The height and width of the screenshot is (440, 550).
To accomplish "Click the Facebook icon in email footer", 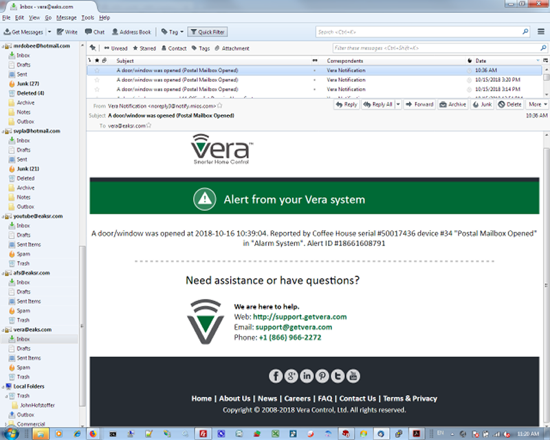I will point(275,375).
